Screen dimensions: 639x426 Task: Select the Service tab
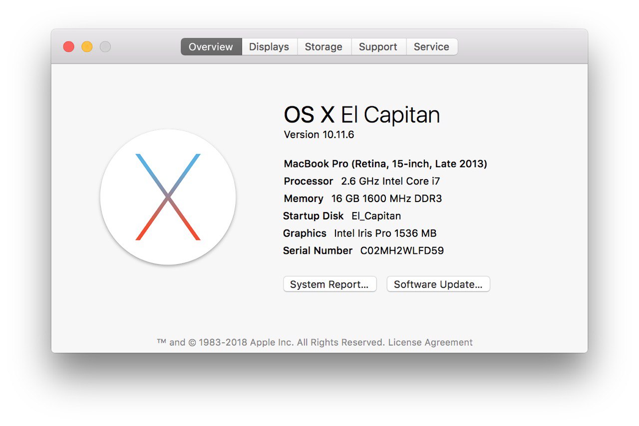click(432, 47)
